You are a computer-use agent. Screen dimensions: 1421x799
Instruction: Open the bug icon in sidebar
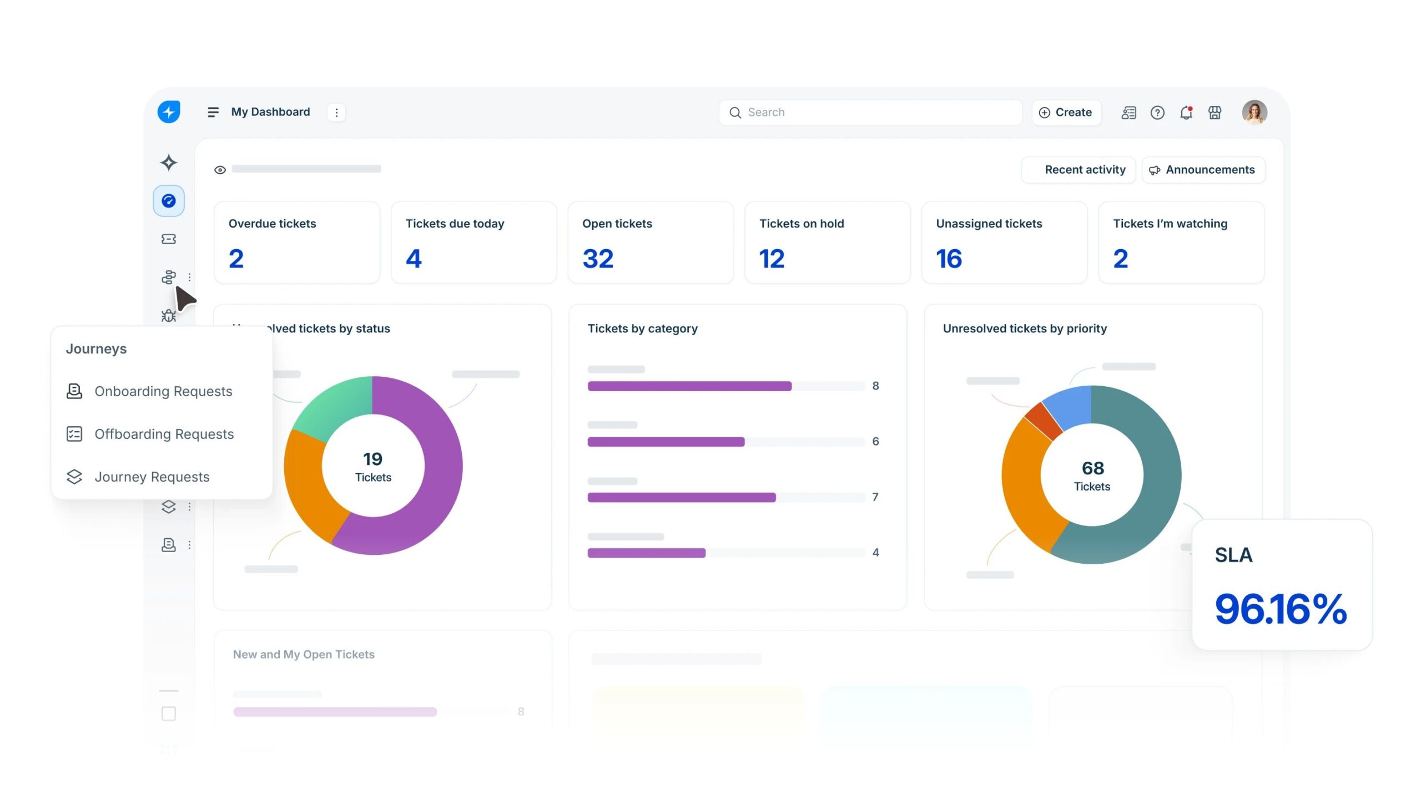168,316
